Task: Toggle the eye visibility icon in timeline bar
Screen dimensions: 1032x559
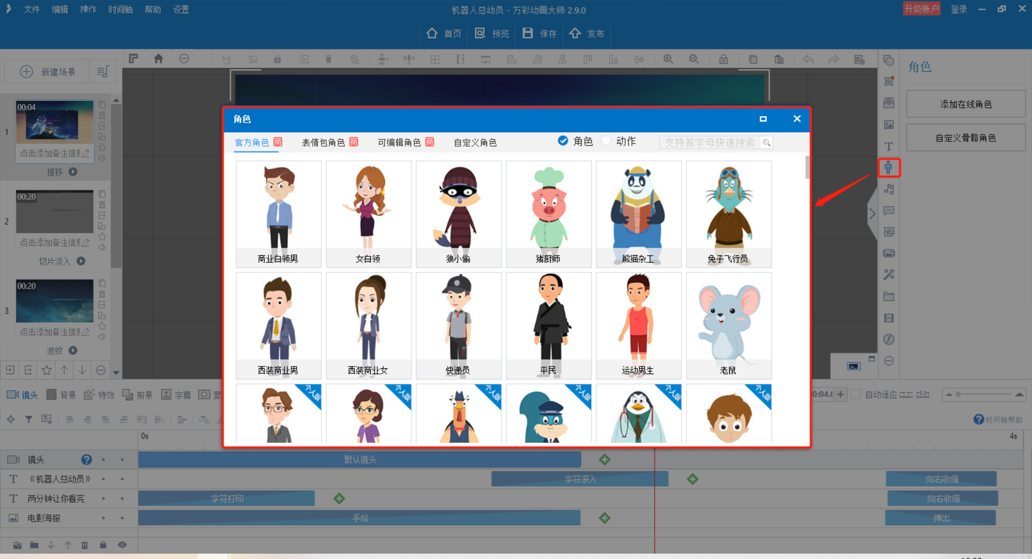Action: click(x=122, y=545)
